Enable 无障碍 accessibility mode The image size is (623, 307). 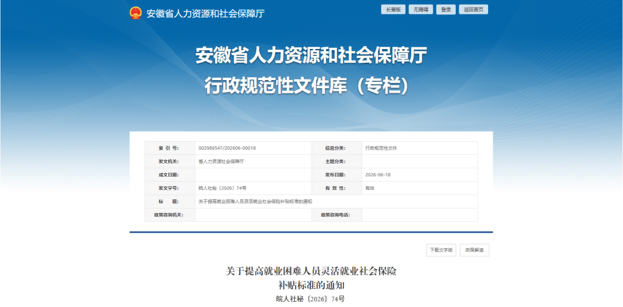(x=421, y=10)
